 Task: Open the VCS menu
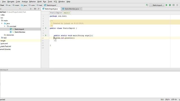pos(55,2)
